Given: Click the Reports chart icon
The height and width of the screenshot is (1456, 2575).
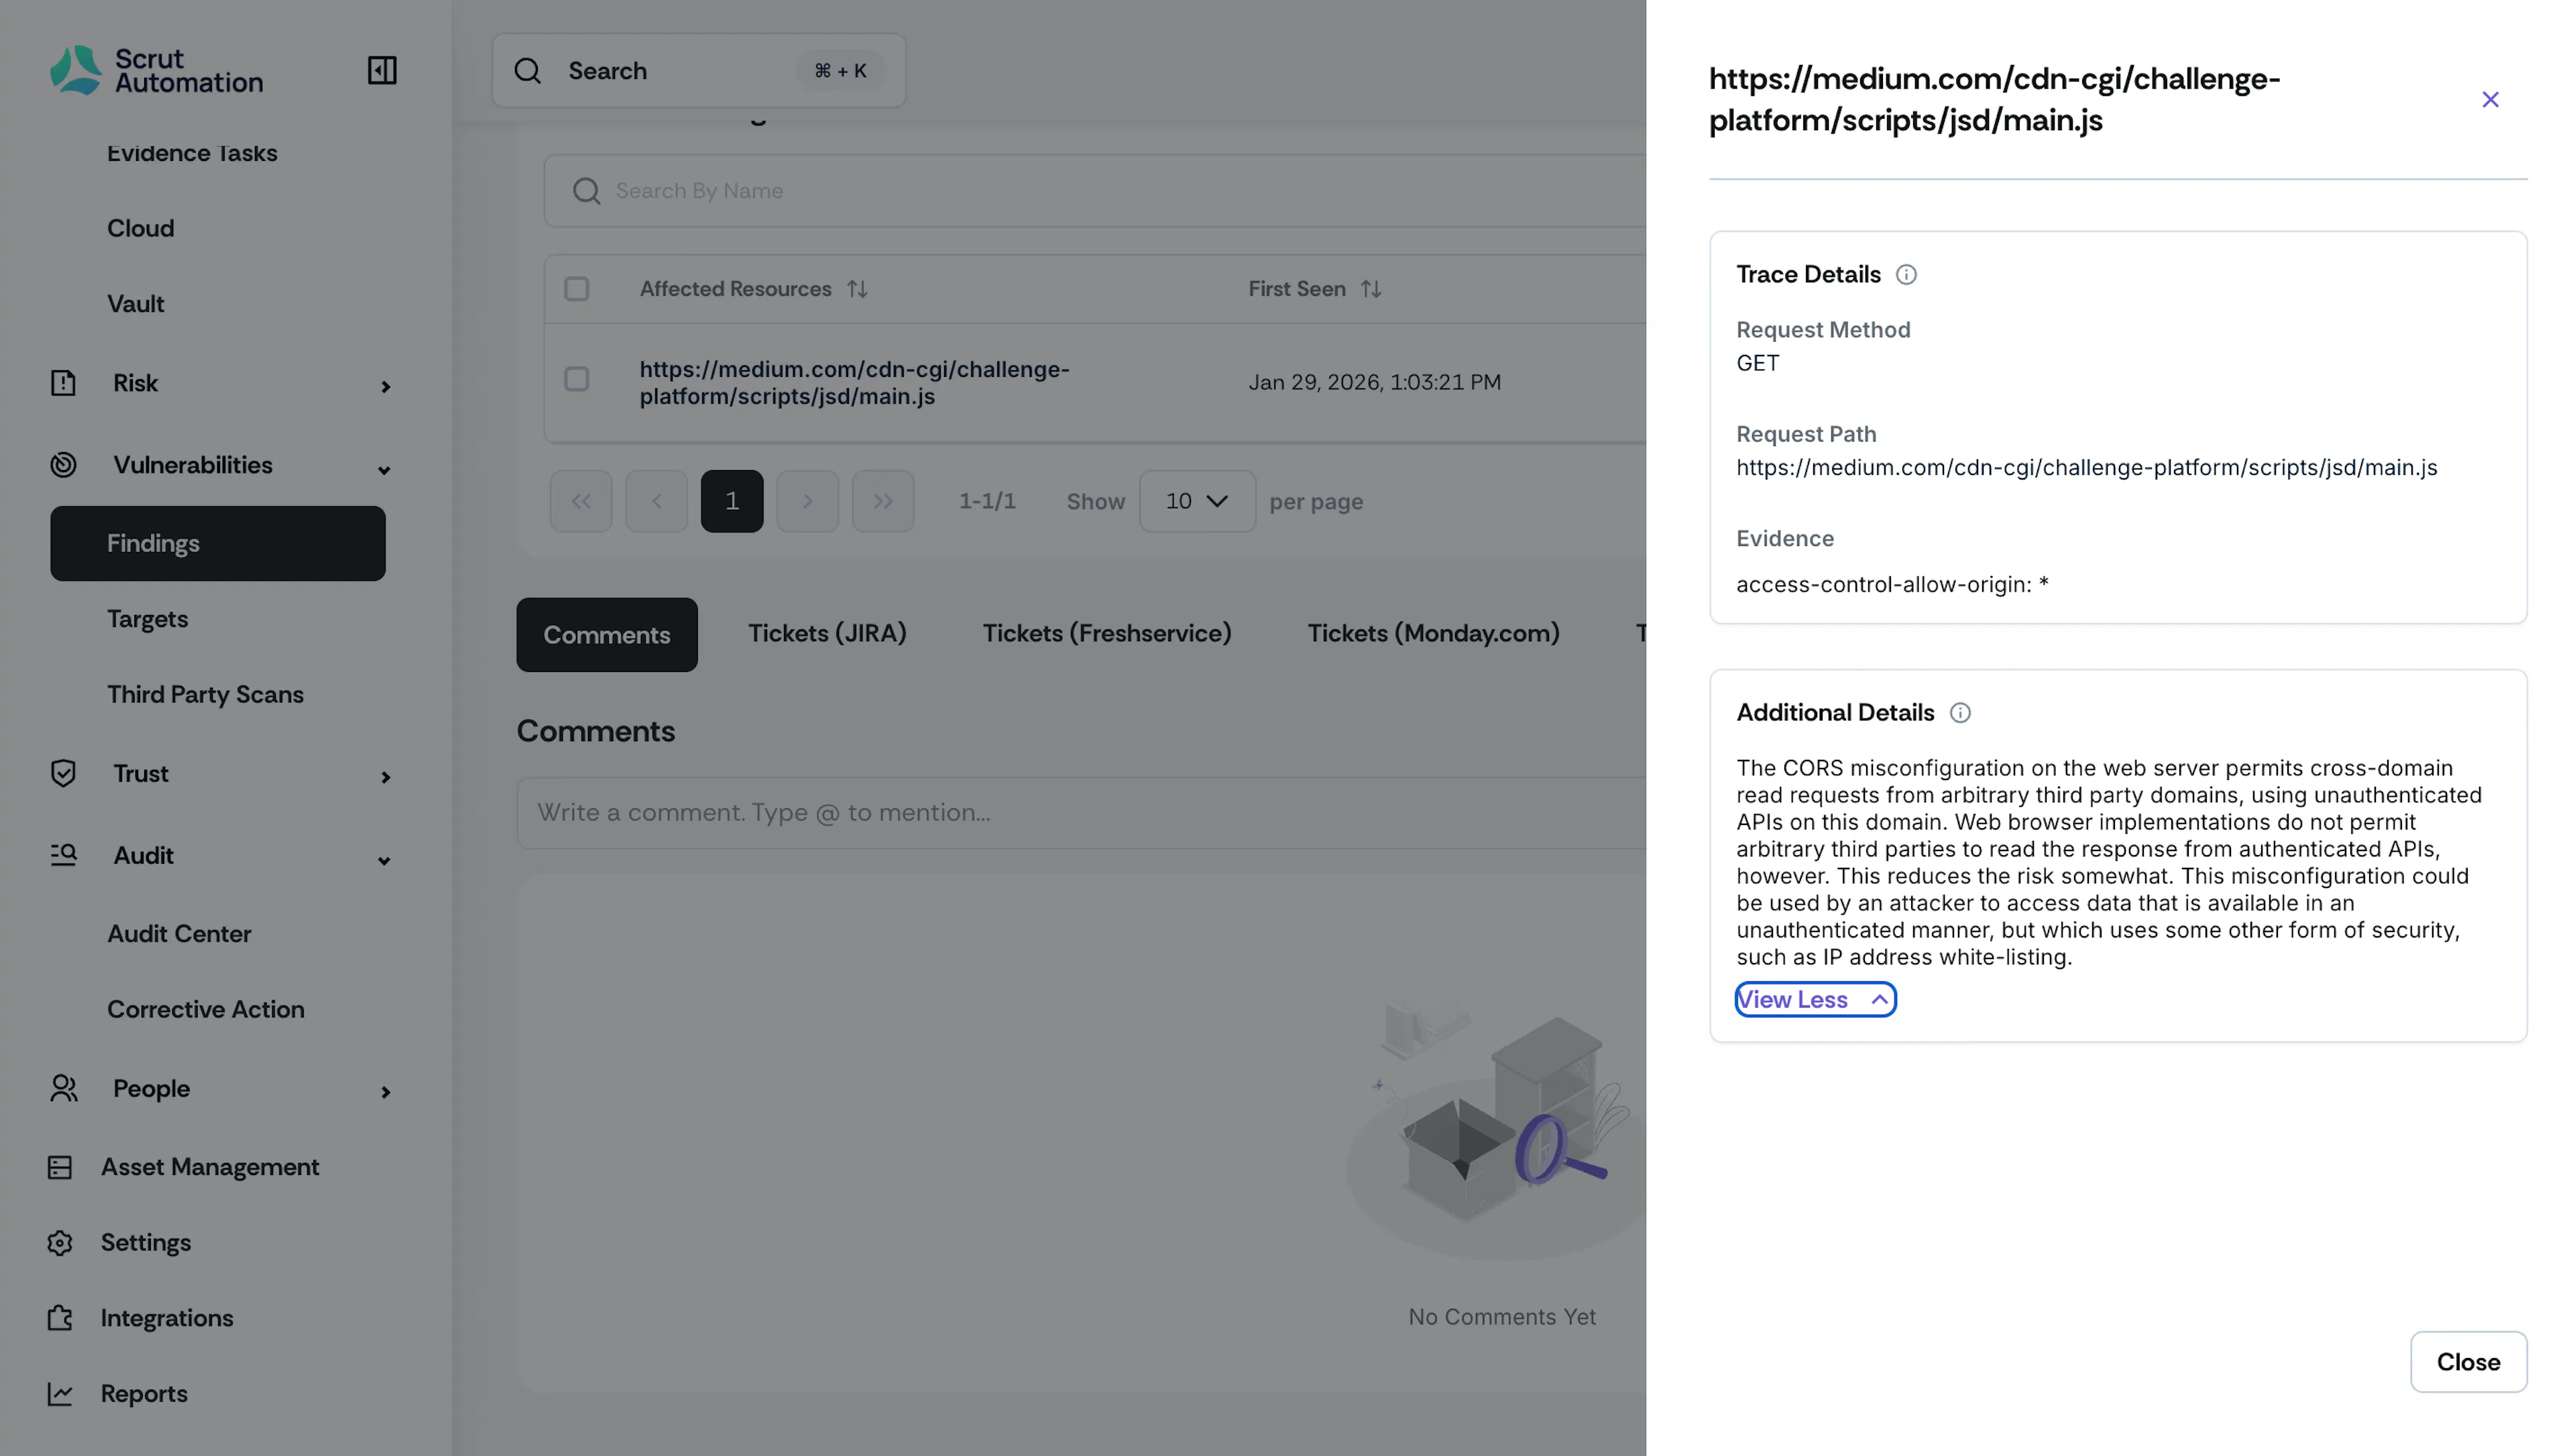Looking at the screenshot, I should pos(60,1393).
